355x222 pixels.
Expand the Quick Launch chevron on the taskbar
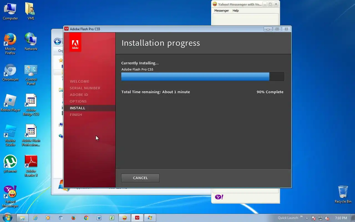click(x=301, y=217)
